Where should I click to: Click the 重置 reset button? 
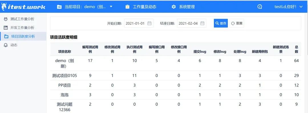237,23
